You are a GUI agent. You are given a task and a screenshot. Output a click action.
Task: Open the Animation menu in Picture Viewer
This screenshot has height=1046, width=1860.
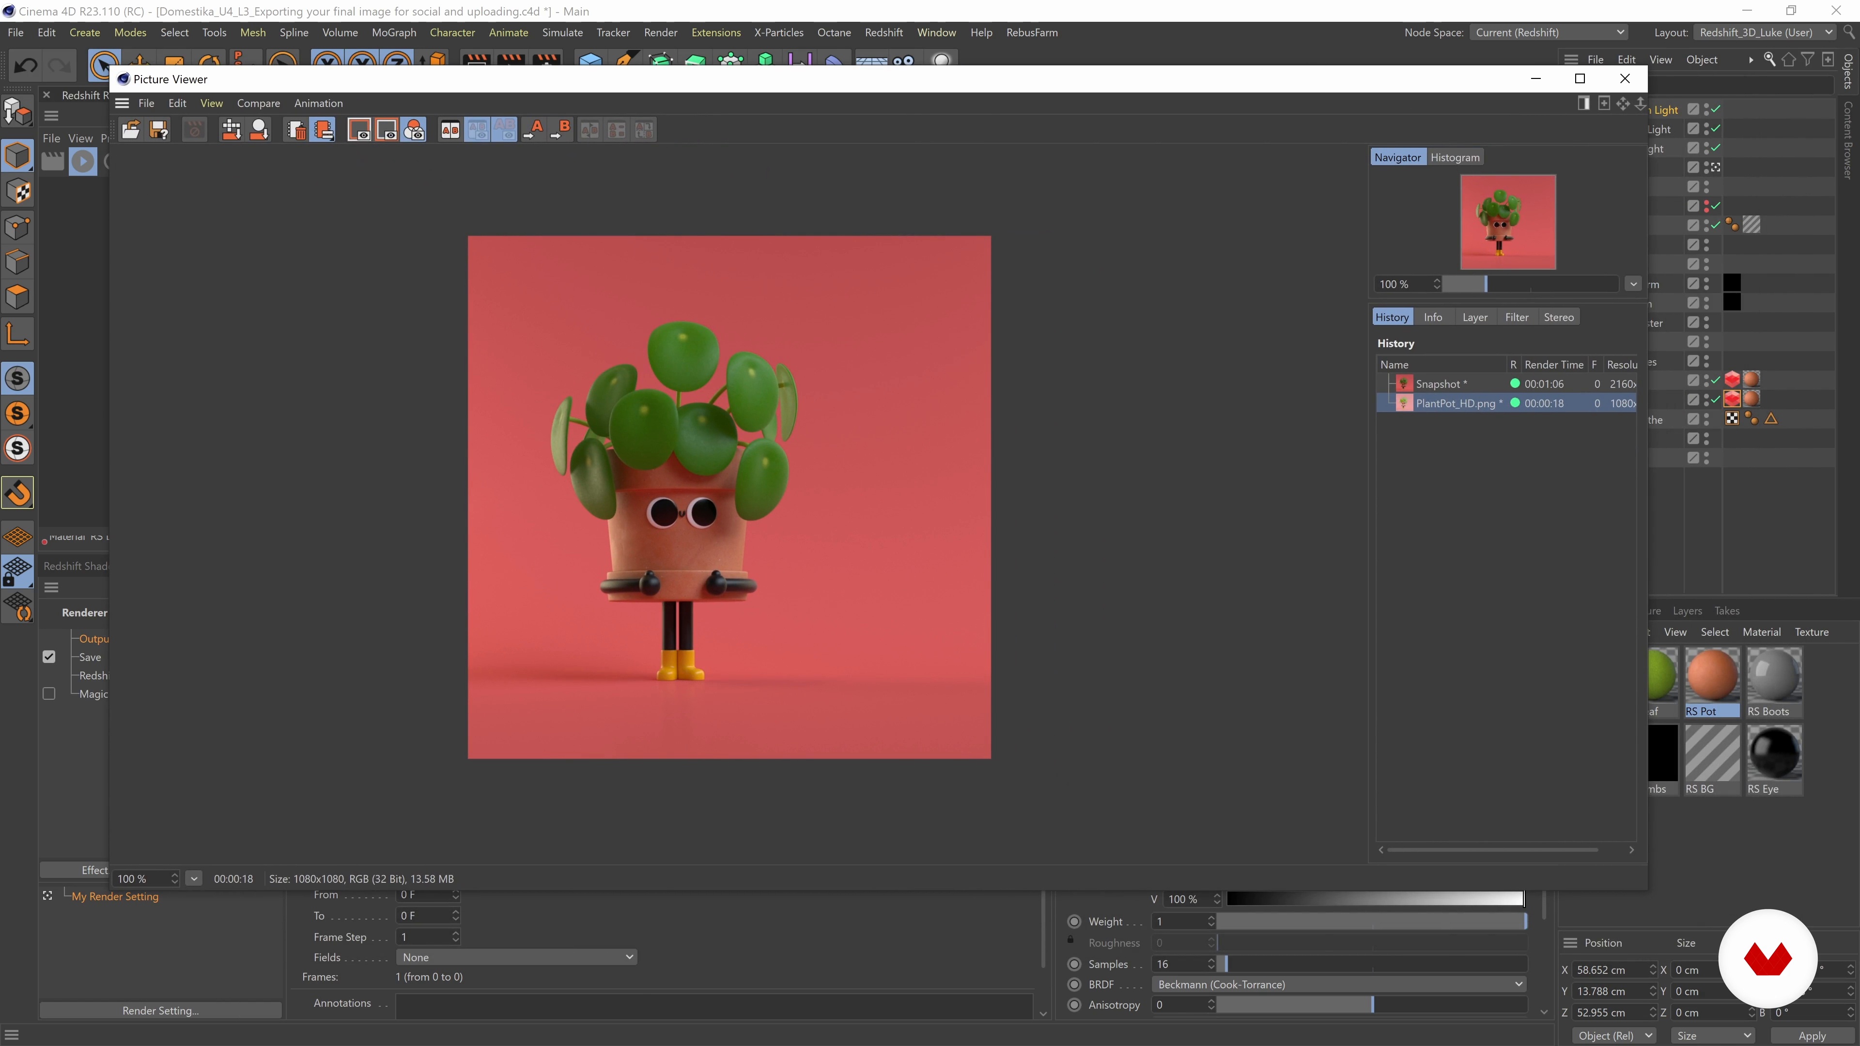(x=318, y=103)
